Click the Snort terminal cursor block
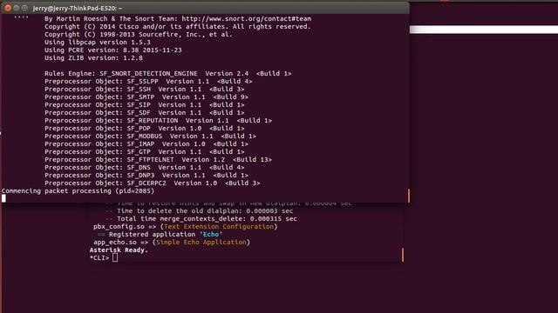 coord(3,198)
